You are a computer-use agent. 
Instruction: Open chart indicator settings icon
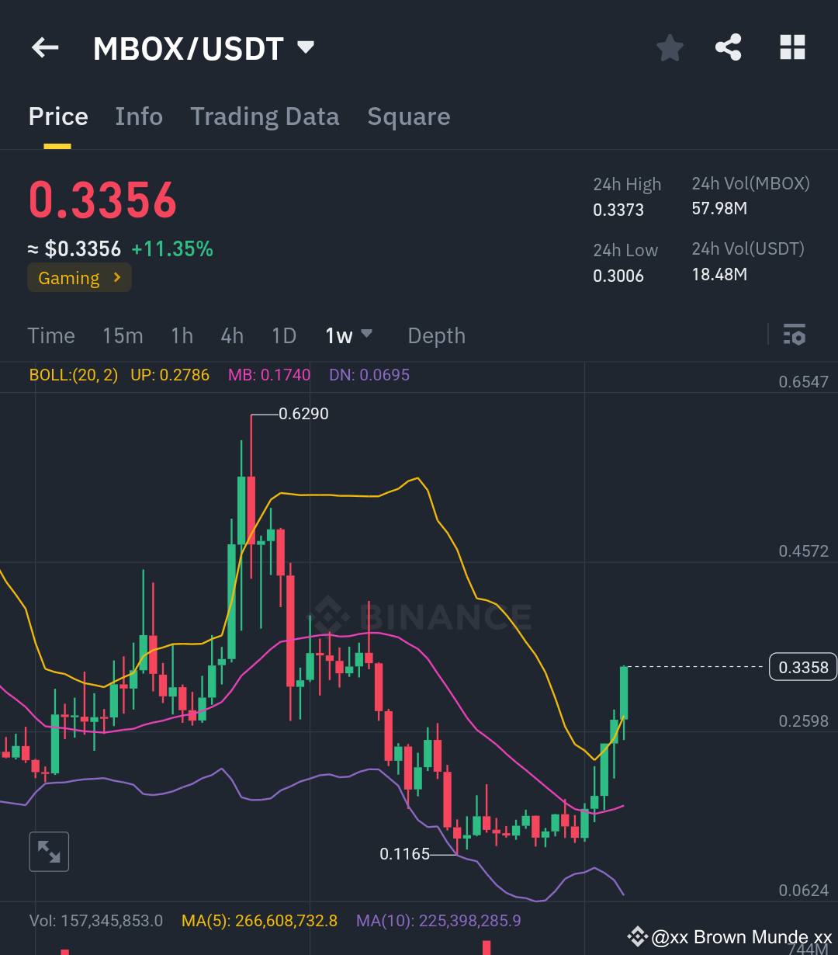pyautogui.click(x=795, y=335)
